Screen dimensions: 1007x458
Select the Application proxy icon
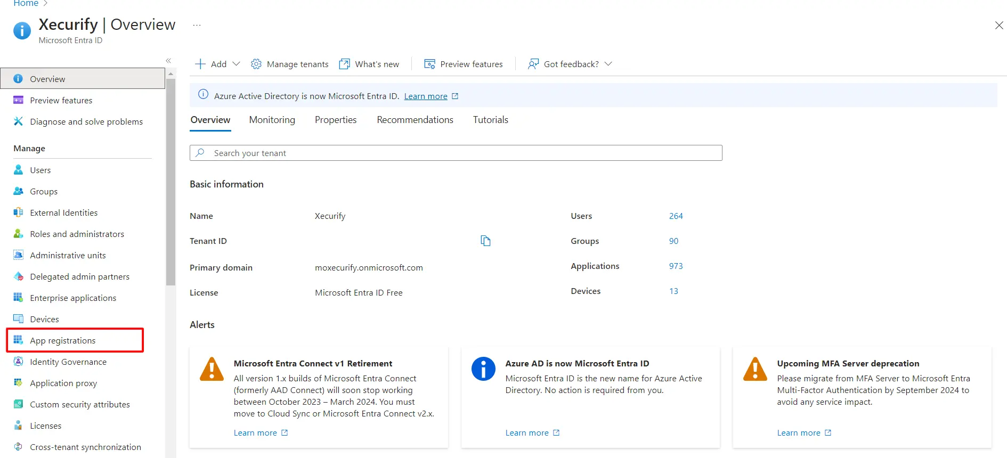18,383
